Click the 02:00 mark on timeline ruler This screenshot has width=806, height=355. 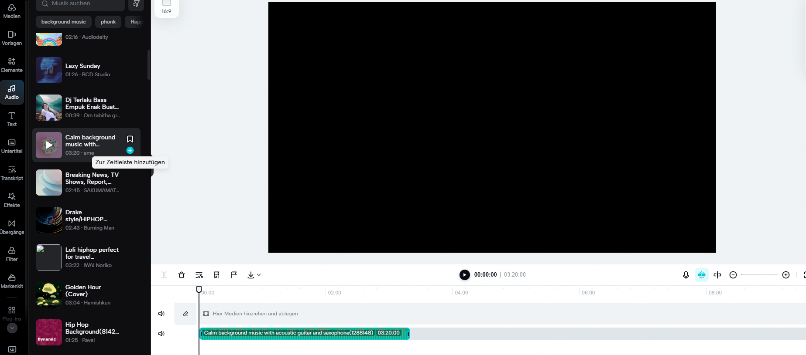[x=335, y=293]
